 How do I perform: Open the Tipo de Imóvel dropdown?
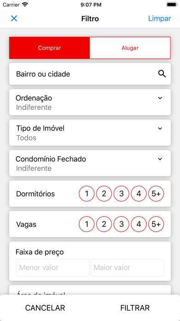point(90,133)
